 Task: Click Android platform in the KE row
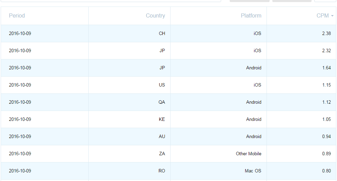click(254, 120)
